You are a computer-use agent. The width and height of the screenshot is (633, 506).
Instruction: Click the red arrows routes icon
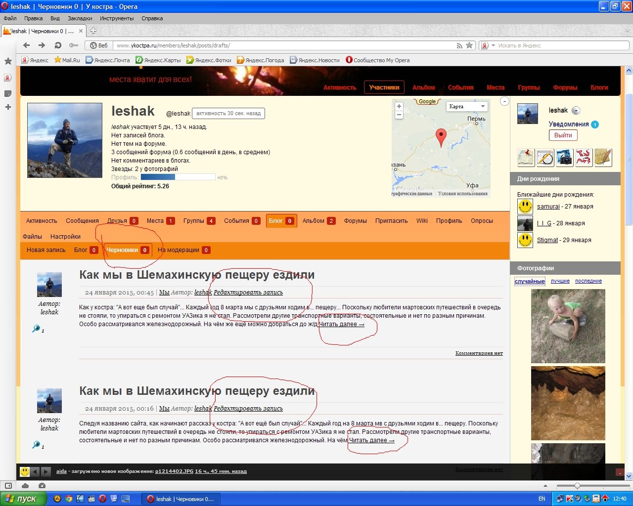click(584, 157)
